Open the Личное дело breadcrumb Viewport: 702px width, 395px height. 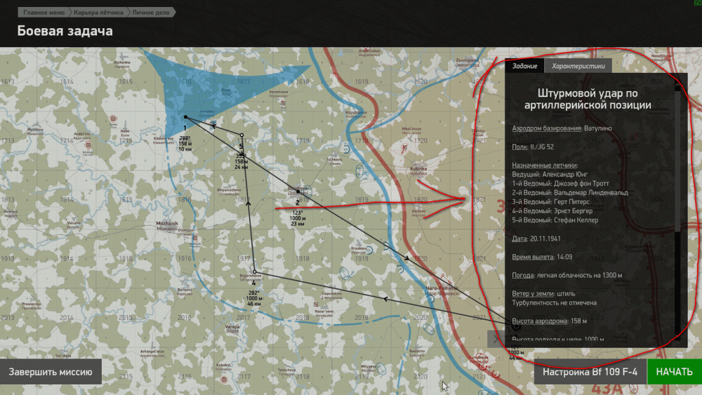tap(151, 13)
